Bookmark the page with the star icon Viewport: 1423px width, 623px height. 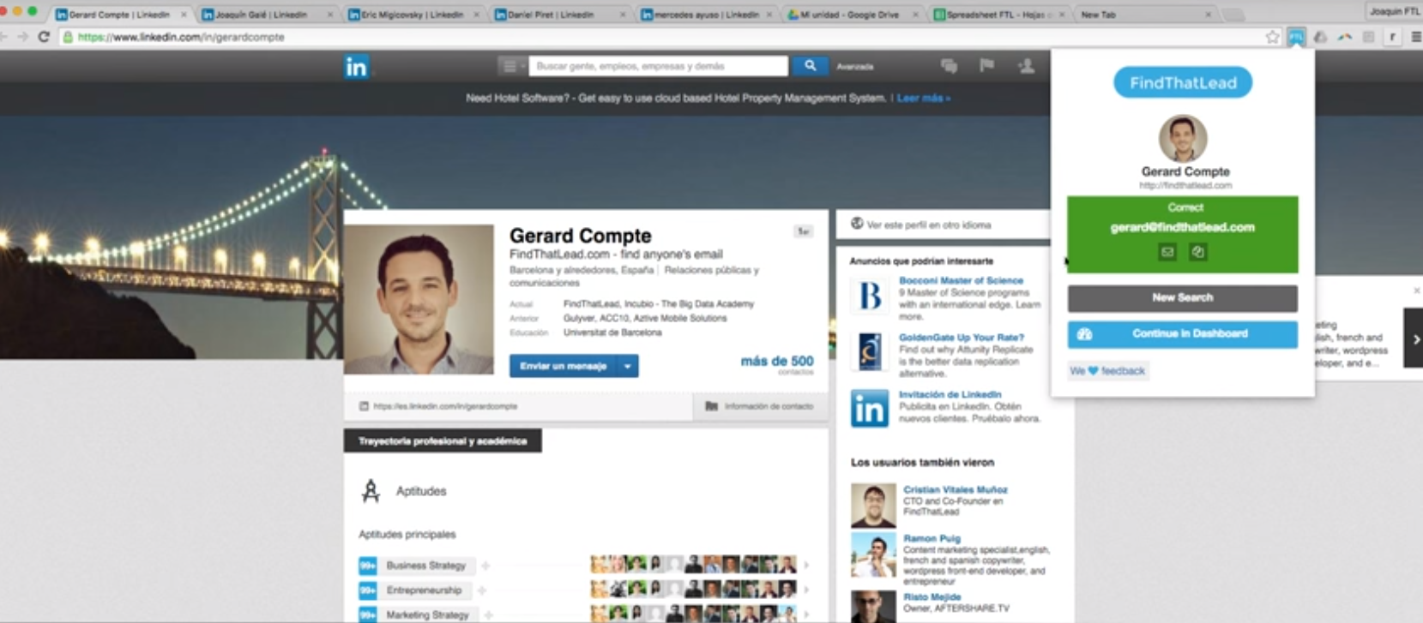pyautogui.click(x=1272, y=37)
